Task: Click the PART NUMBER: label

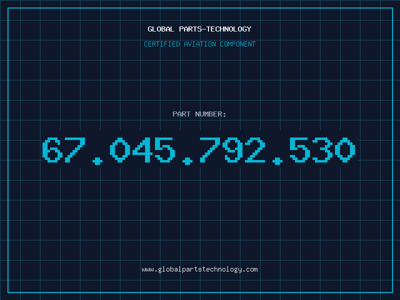Action: (199, 114)
